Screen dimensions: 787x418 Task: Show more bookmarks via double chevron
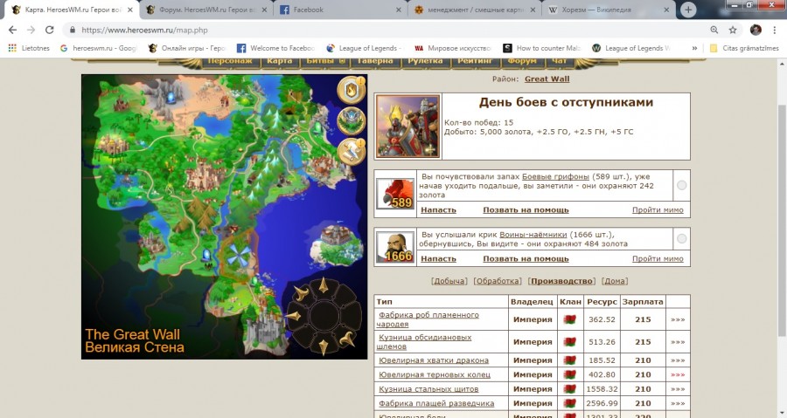tap(694, 48)
